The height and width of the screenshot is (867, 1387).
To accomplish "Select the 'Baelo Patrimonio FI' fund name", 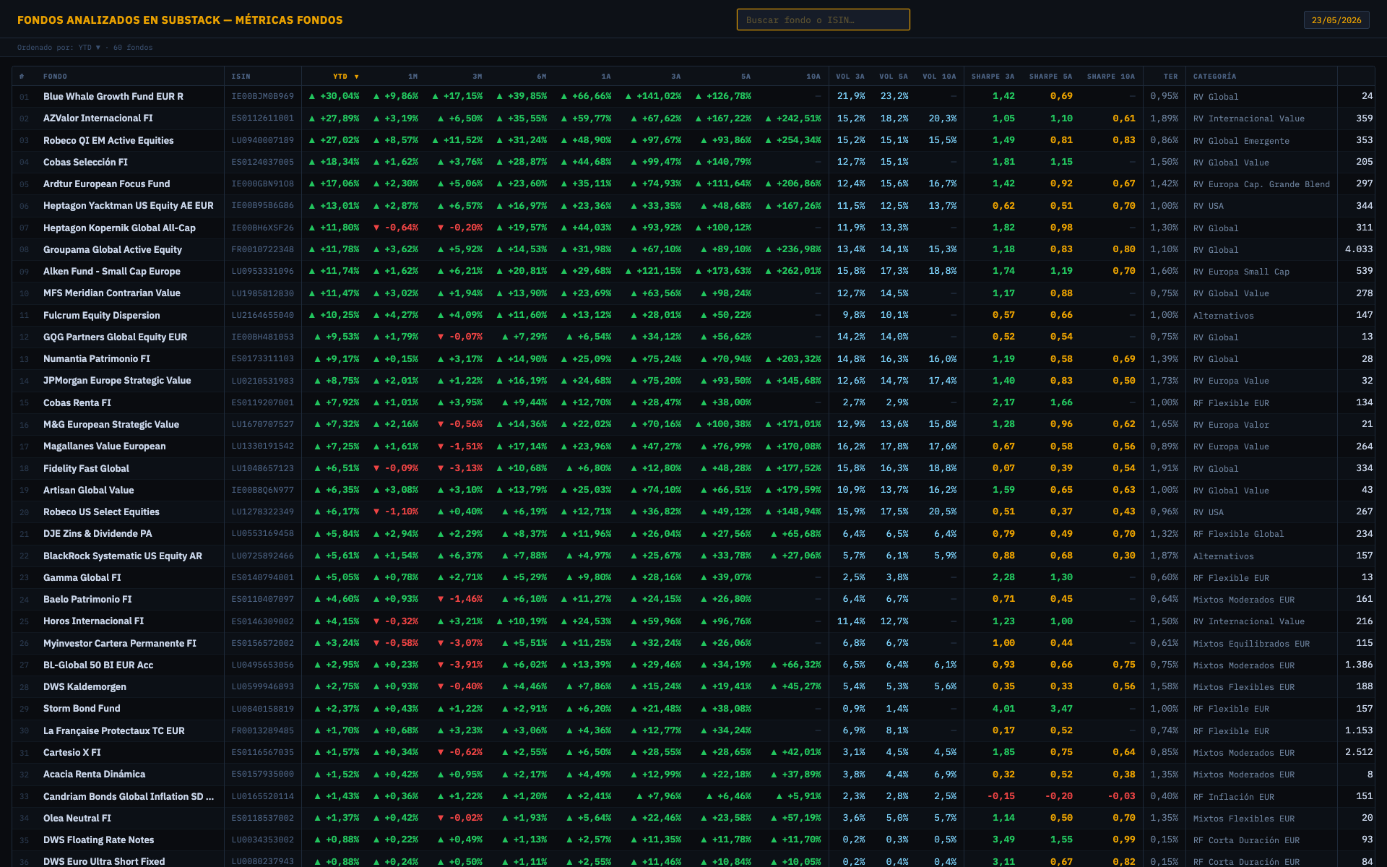I will (x=87, y=599).
